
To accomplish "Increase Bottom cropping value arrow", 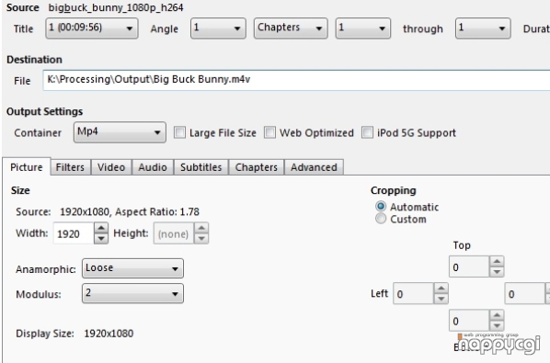I will (x=497, y=315).
